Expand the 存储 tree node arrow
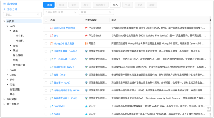This screenshot has height=118, width=214. (10, 46)
